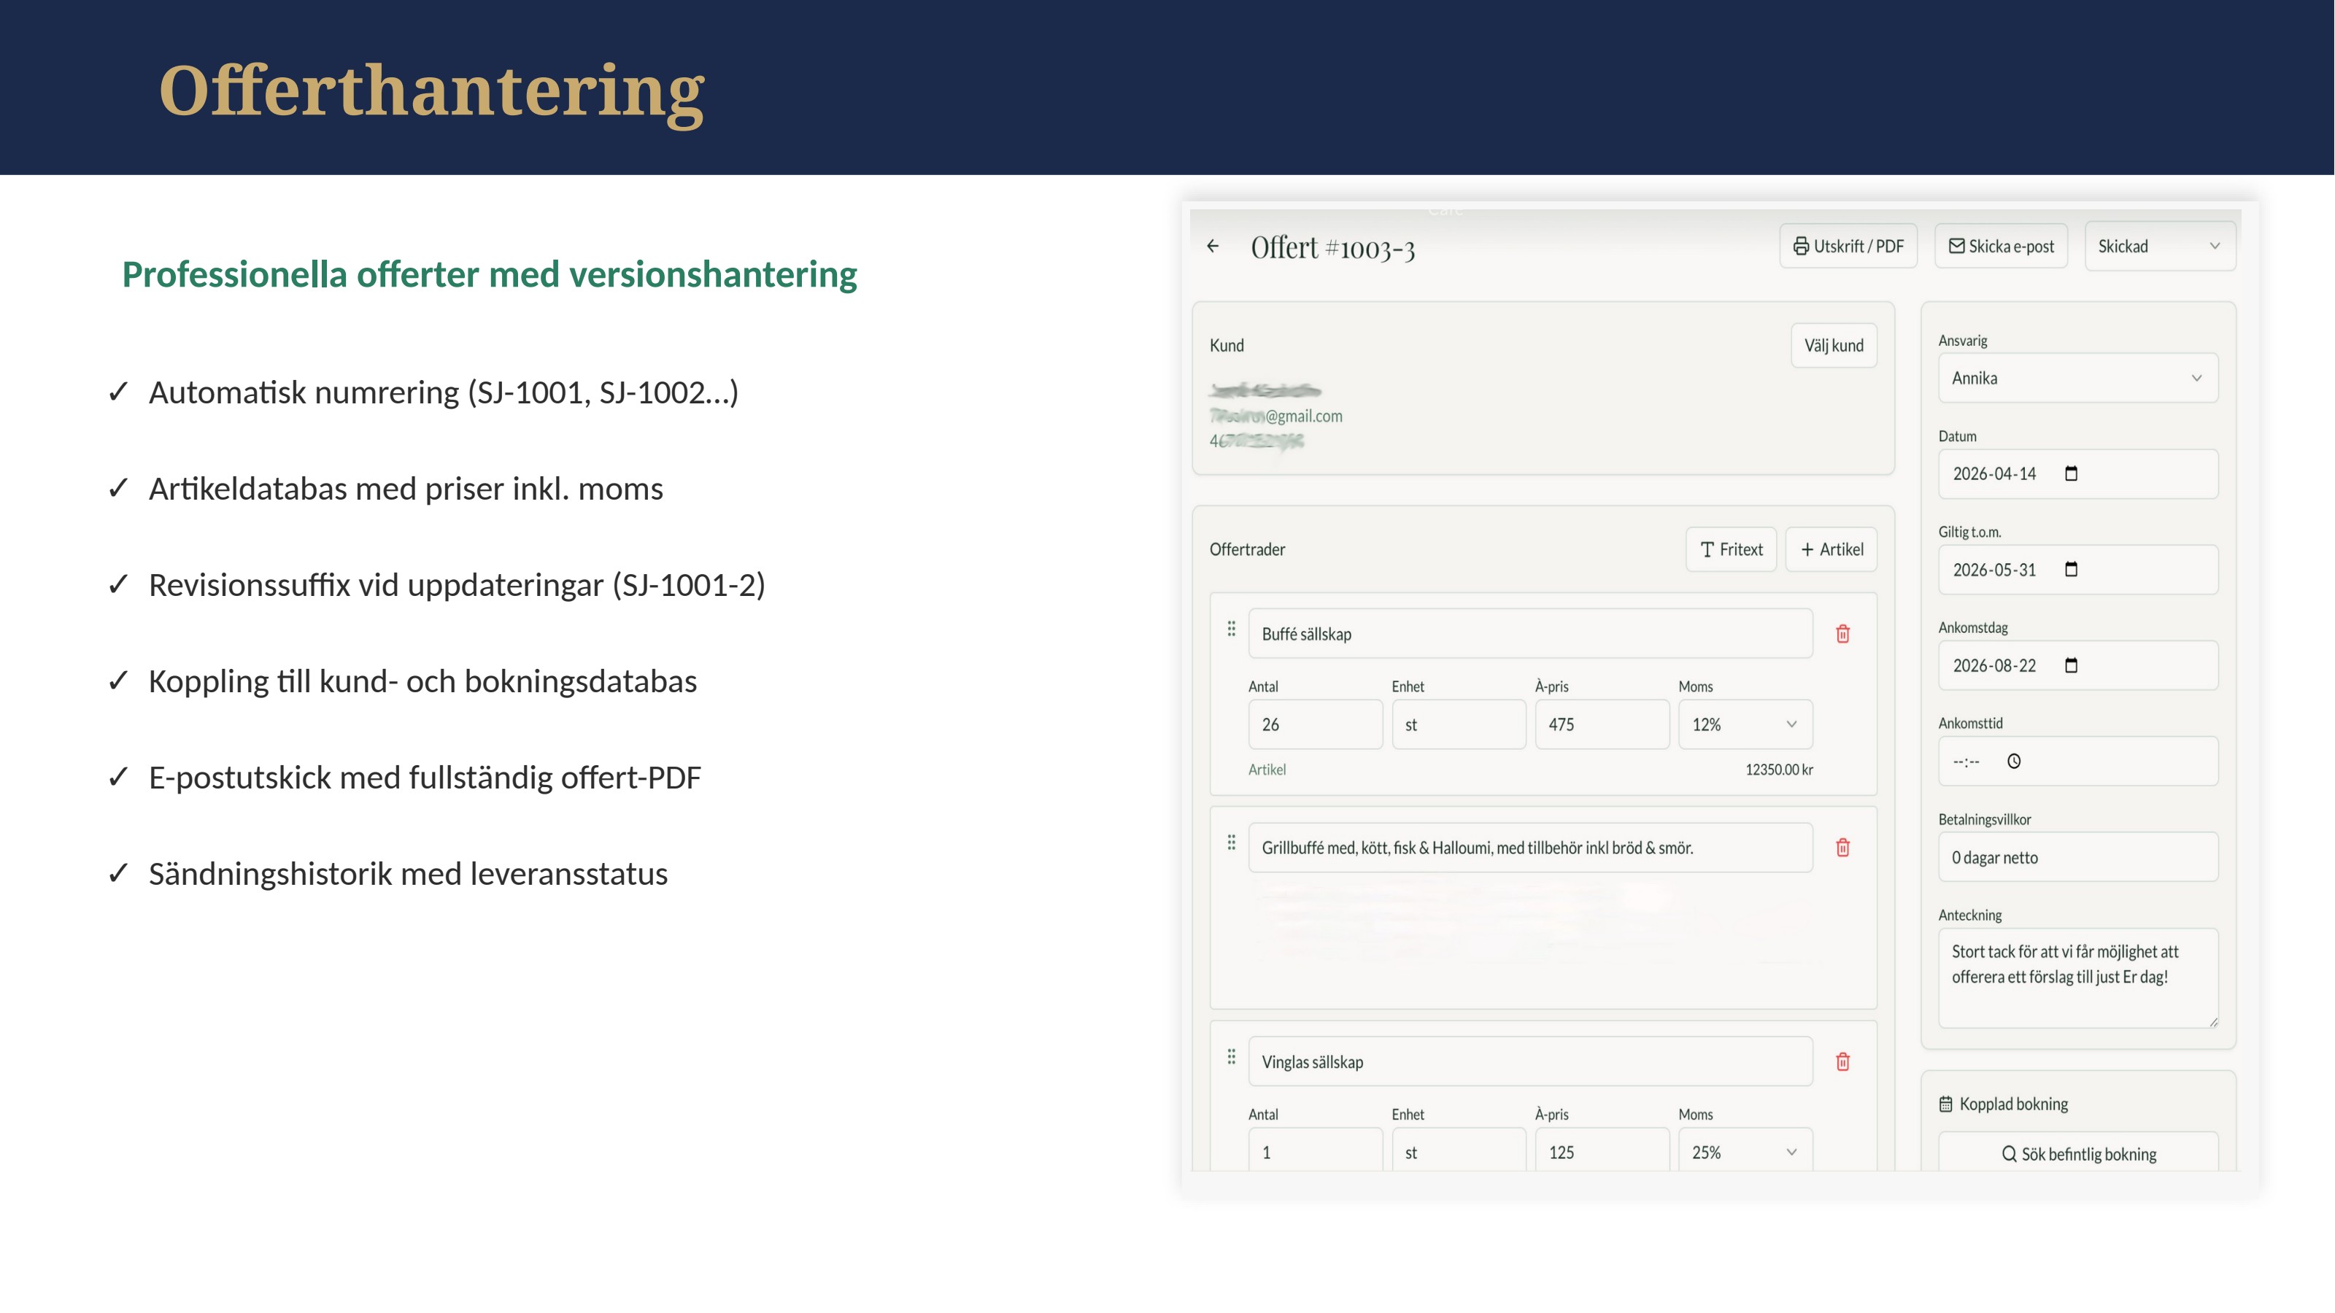
Task: Click the Utskrift / PDF button
Action: coord(1848,247)
